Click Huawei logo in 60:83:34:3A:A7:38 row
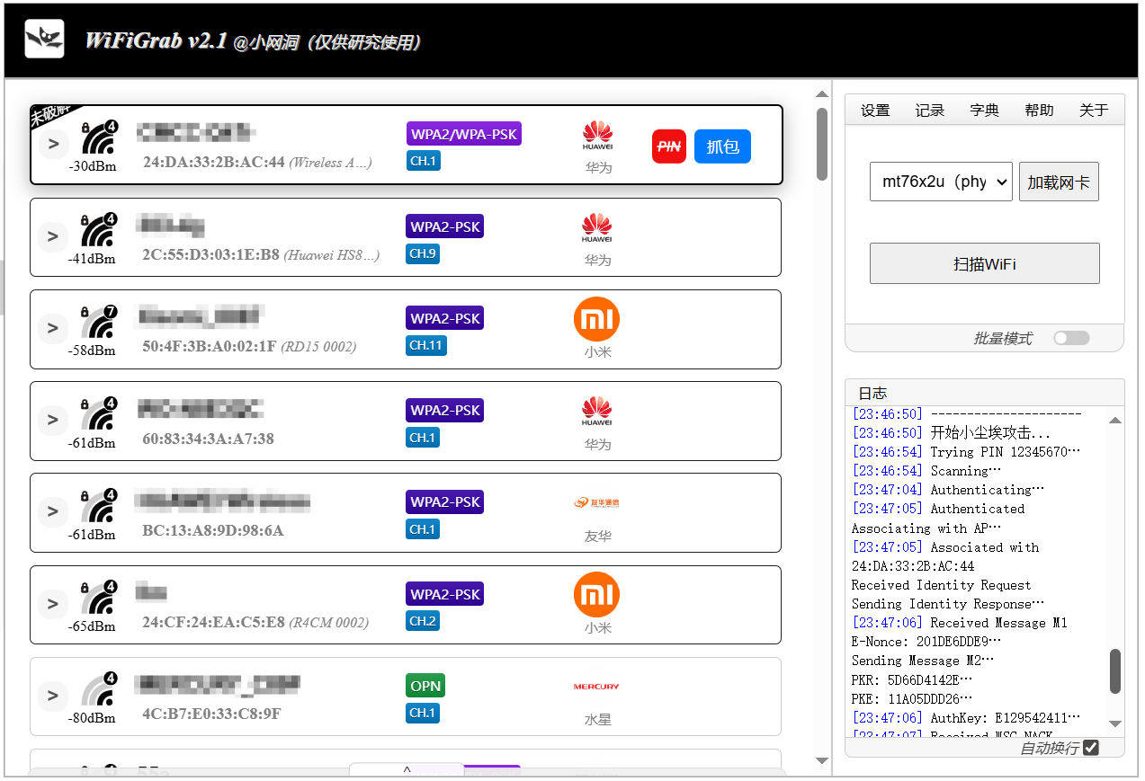 pyautogui.click(x=597, y=412)
